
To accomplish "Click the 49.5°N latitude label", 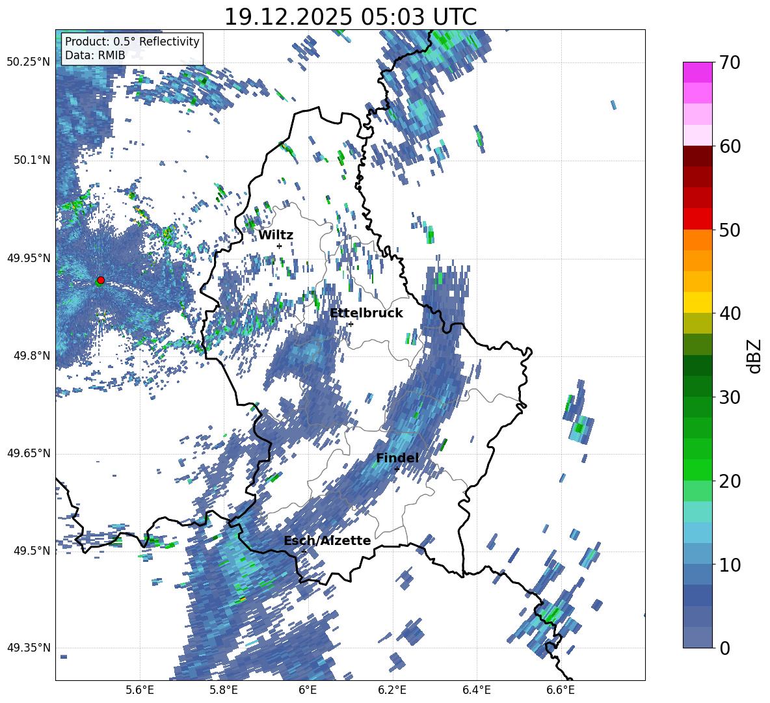I will 32,551.
